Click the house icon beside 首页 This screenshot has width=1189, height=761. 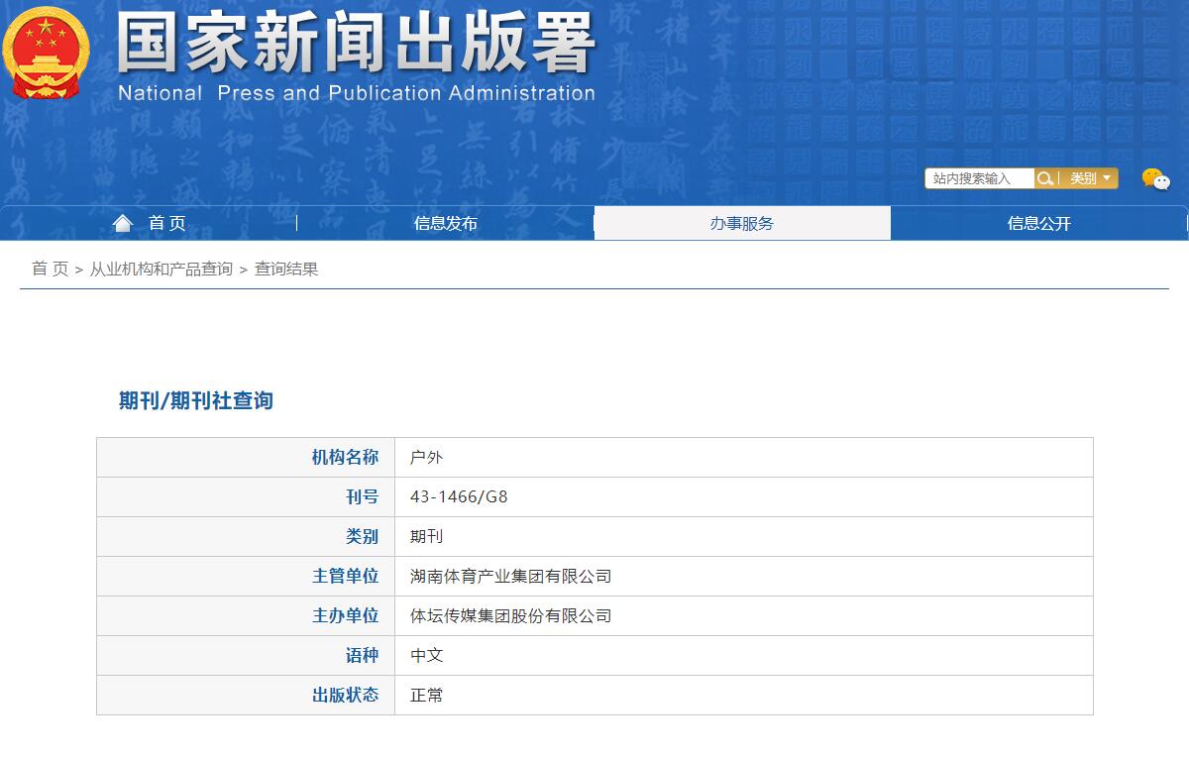tap(123, 223)
